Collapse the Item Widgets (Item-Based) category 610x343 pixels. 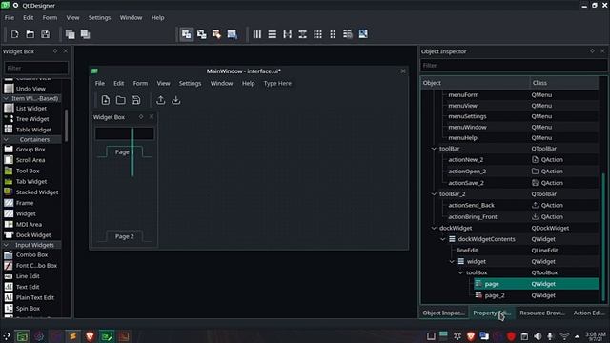click(x=6, y=98)
